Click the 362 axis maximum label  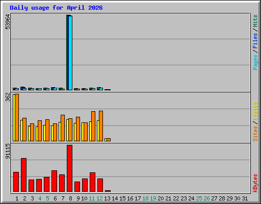pos(8,97)
